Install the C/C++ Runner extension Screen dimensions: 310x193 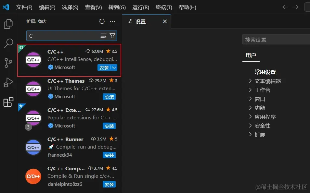(x=109, y=155)
